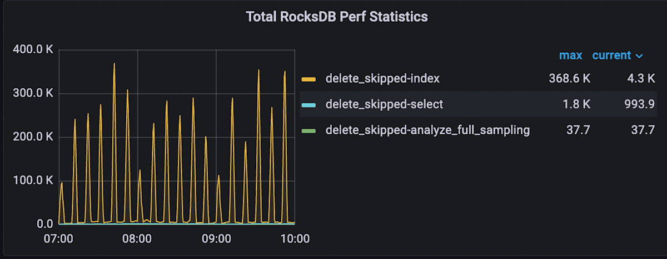The width and height of the screenshot is (667, 259).
Task: Click the sort arrow next to current
Action: tap(639, 56)
